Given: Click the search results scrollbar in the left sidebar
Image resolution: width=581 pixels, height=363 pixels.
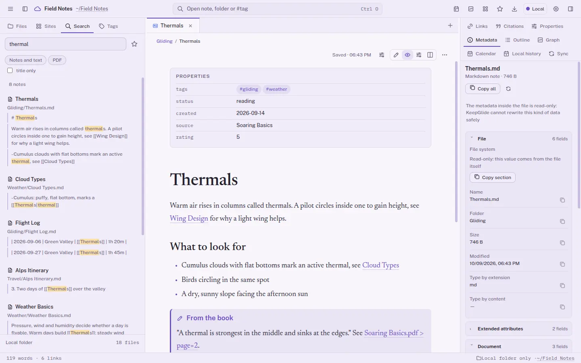Looking at the screenshot, I should tap(143, 156).
